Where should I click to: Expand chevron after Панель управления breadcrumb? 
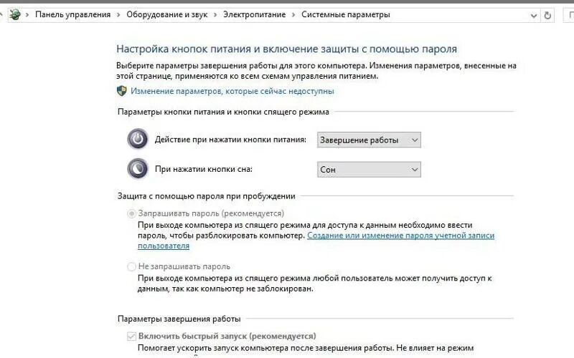[118, 15]
